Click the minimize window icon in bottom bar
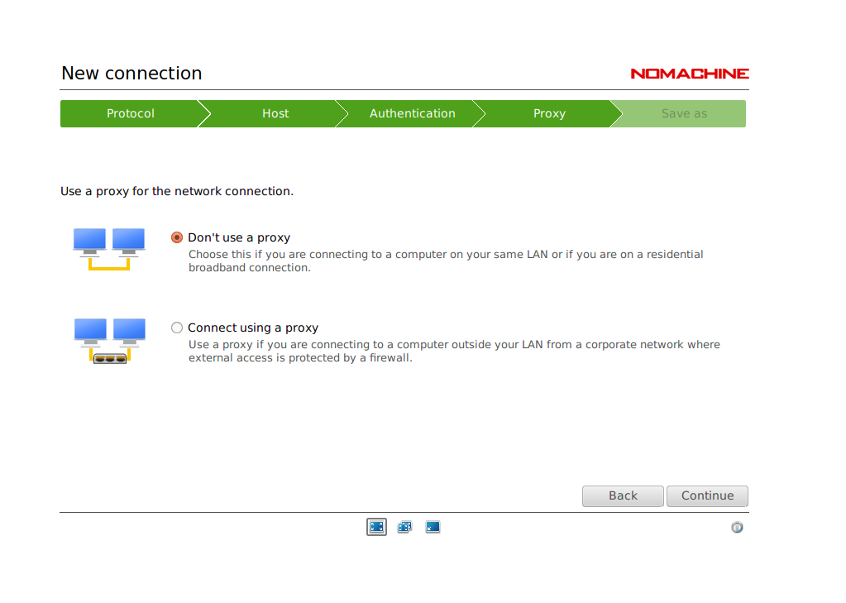Image resolution: width=846 pixels, height=603 pixels. click(433, 527)
